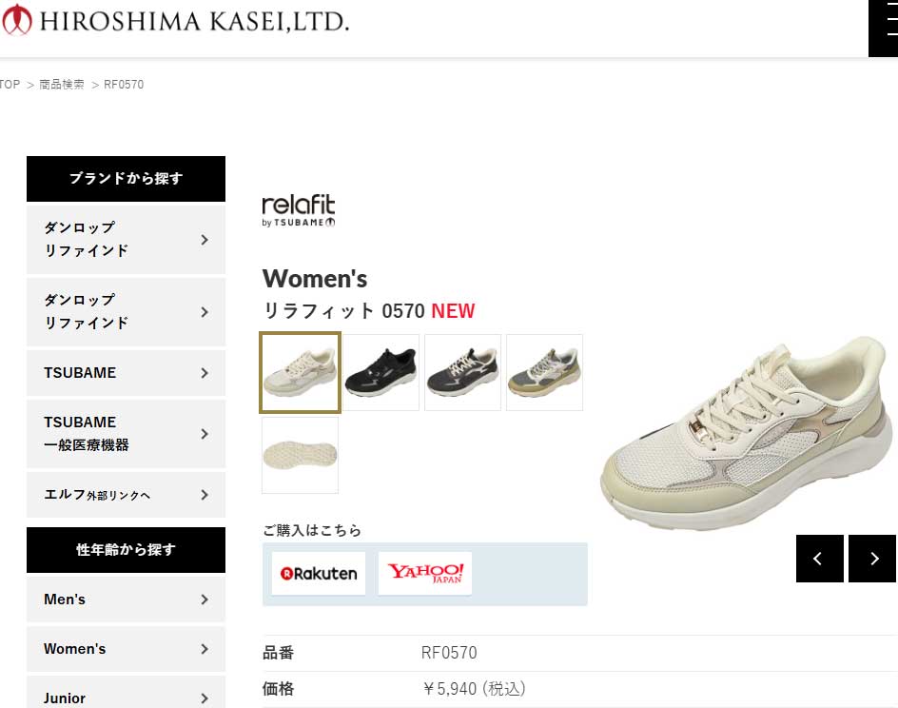Open the Yahoo! Japan shop button
Image resolution: width=898 pixels, height=708 pixels.
click(425, 574)
